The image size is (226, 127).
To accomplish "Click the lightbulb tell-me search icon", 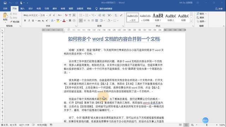I will tap(96, 8).
